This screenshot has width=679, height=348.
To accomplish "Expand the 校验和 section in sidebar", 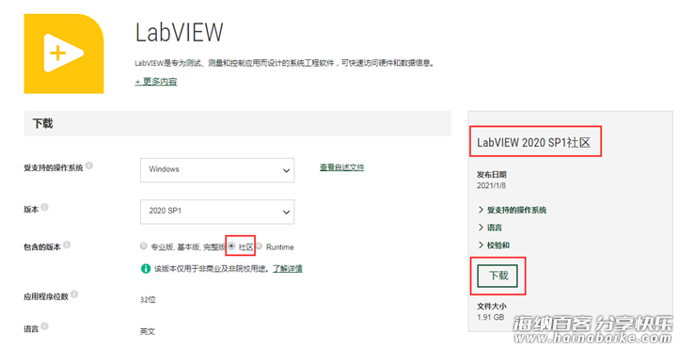I will click(494, 245).
